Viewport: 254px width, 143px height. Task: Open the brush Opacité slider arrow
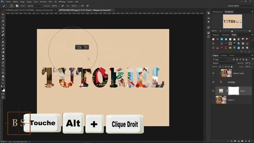pos(59,6)
